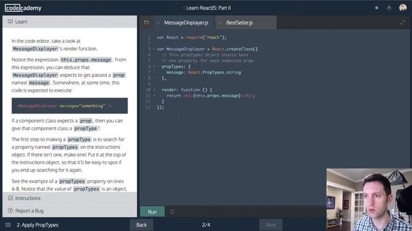Collapse the code fold on line 3

click(154, 49)
